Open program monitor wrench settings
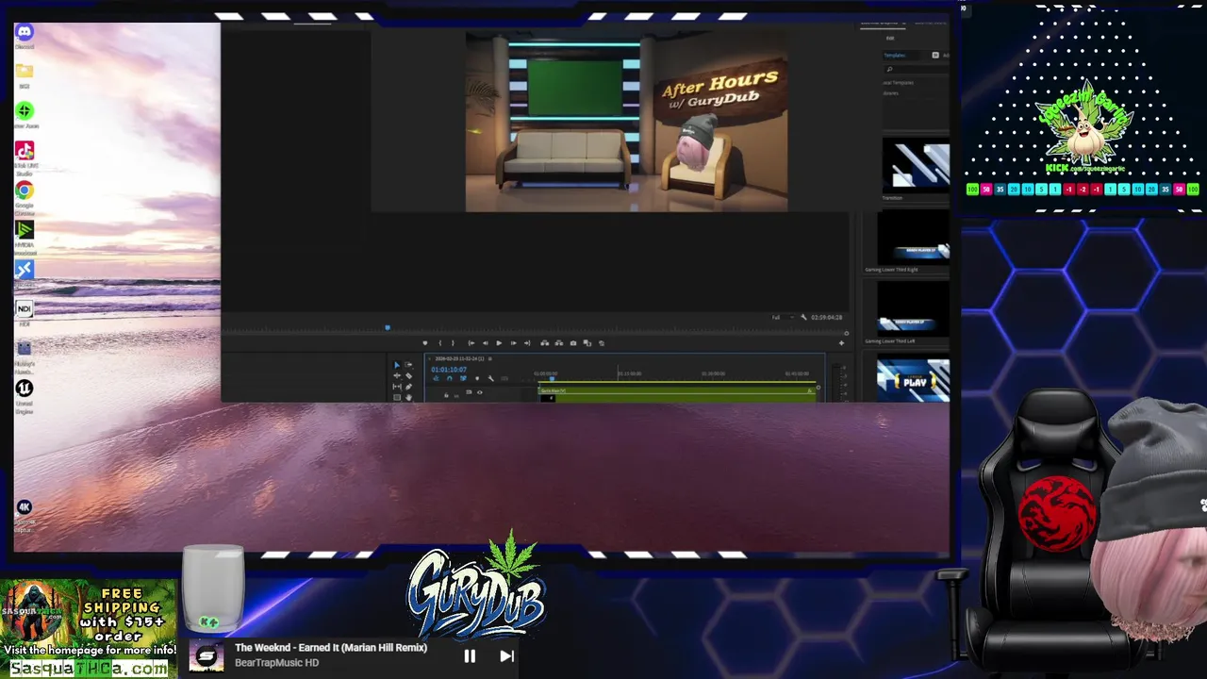This screenshot has height=679, width=1207. point(803,317)
